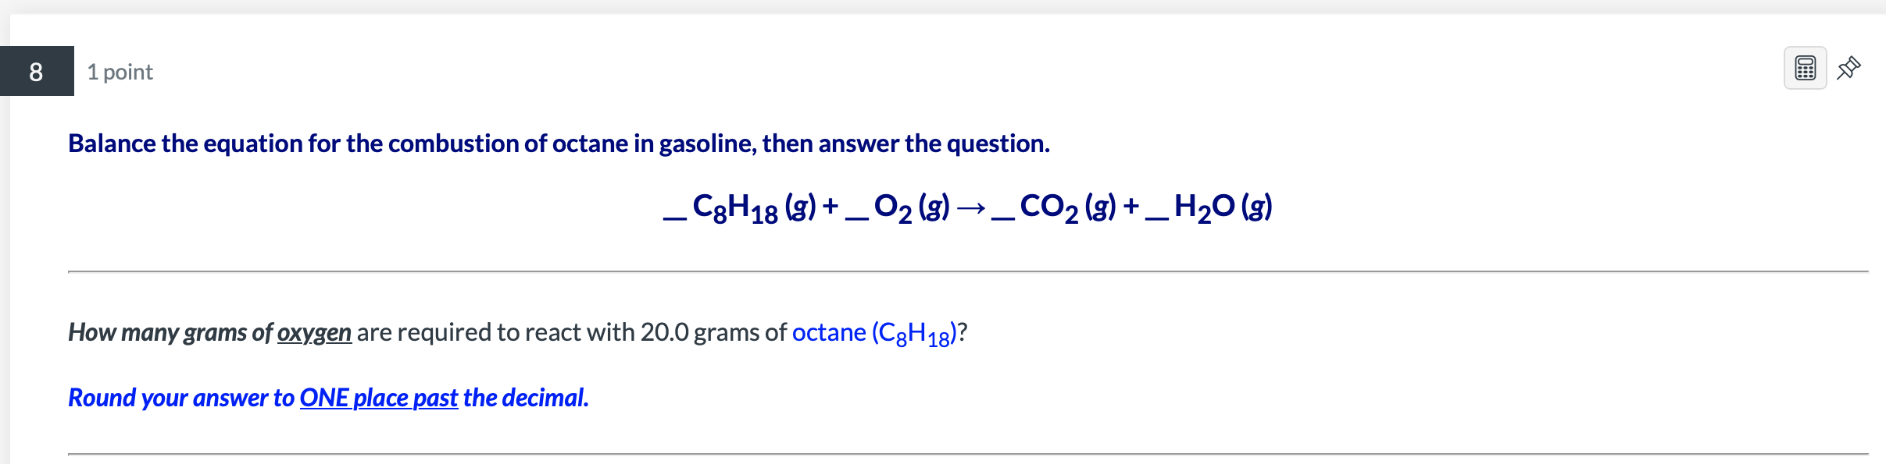Select the blank before H2O
This screenshot has width=1886, height=464.
pyautogui.click(x=1158, y=219)
